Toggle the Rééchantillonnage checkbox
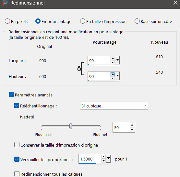The height and width of the screenshot is (177, 180). (17, 105)
